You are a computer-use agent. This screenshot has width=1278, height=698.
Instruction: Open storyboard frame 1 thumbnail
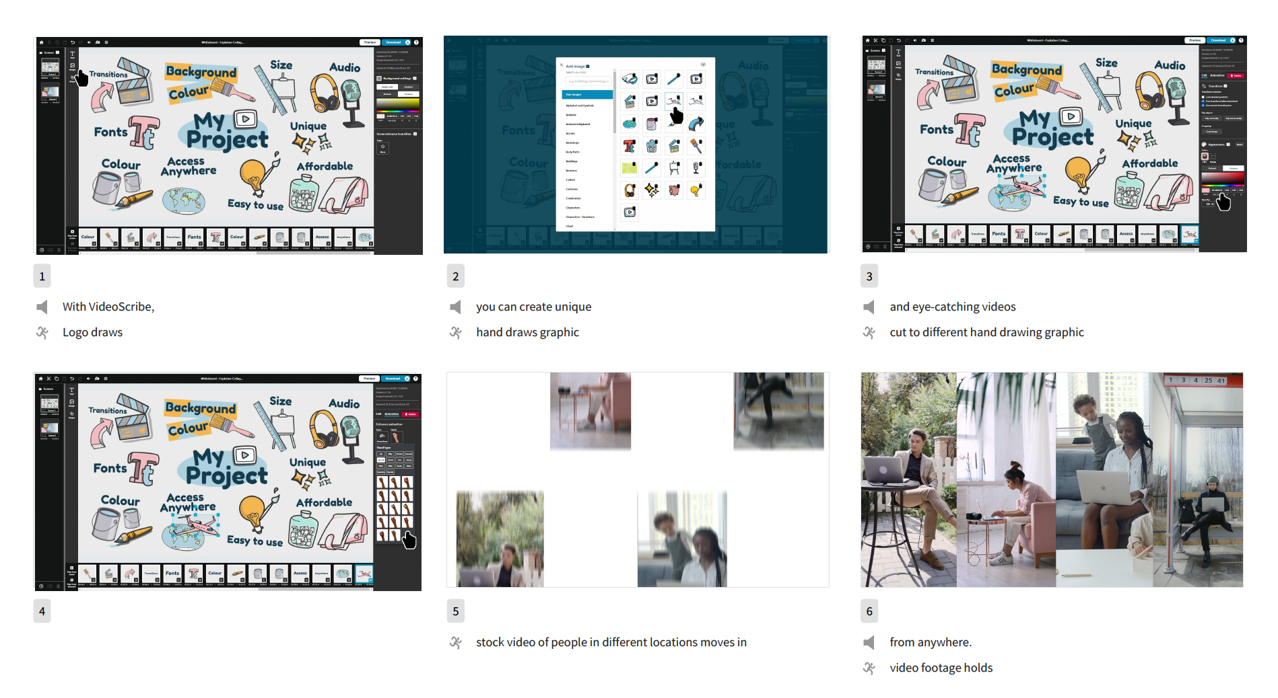[x=229, y=145]
